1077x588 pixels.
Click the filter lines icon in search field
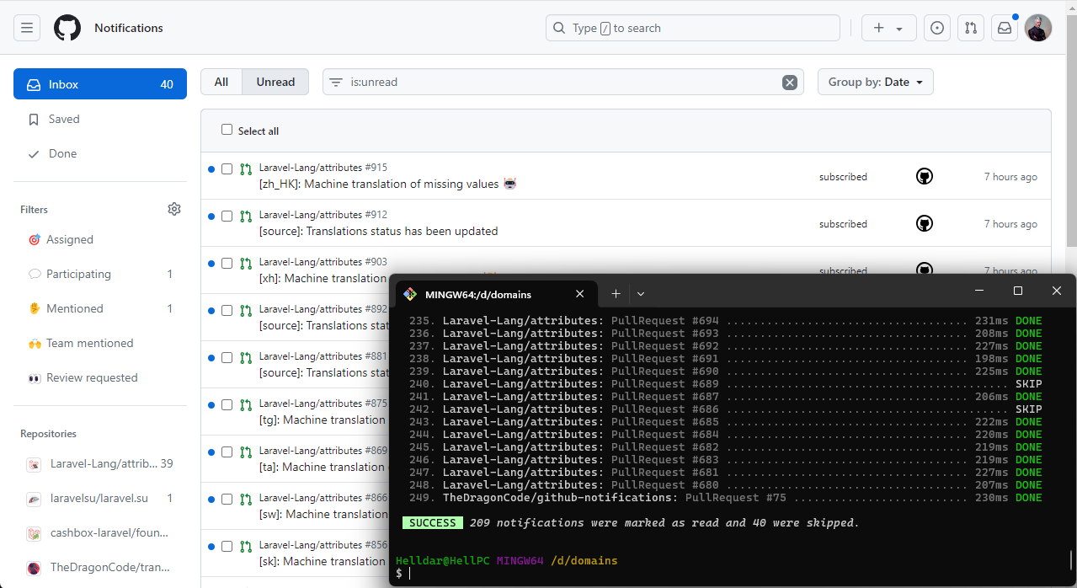pos(336,83)
